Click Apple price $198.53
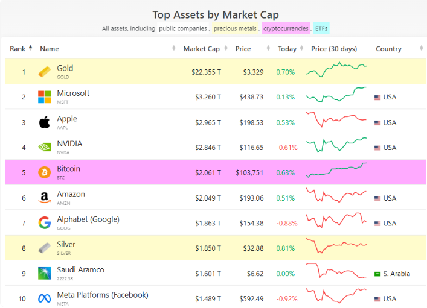This screenshot has height=308, width=427. (x=251, y=122)
